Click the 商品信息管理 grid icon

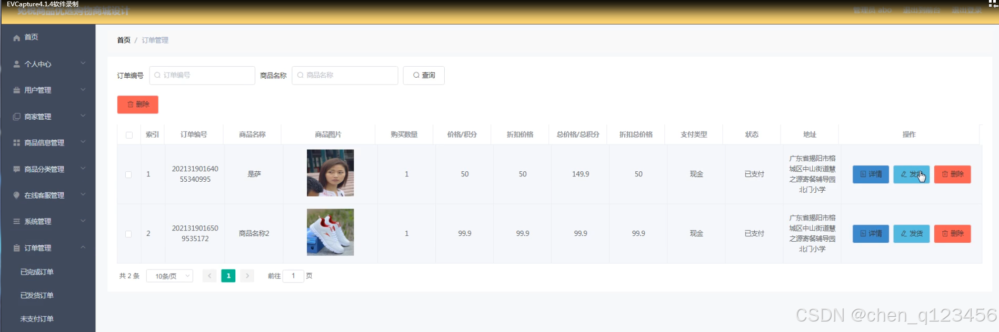click(x=17, y=143)
